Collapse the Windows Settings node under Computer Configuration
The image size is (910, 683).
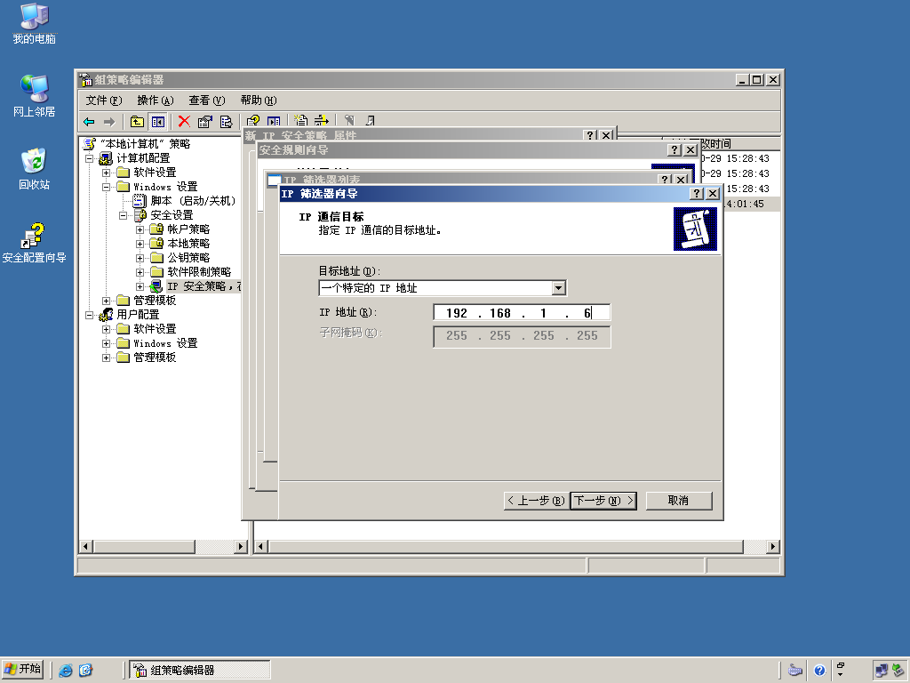click(107, 187)
